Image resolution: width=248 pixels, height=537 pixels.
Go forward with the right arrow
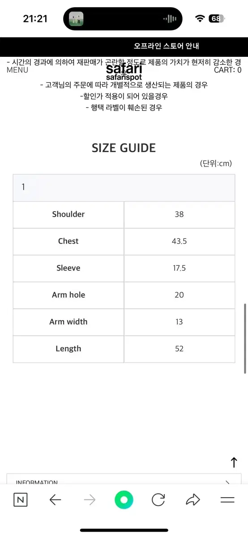[x=90, y=500]
